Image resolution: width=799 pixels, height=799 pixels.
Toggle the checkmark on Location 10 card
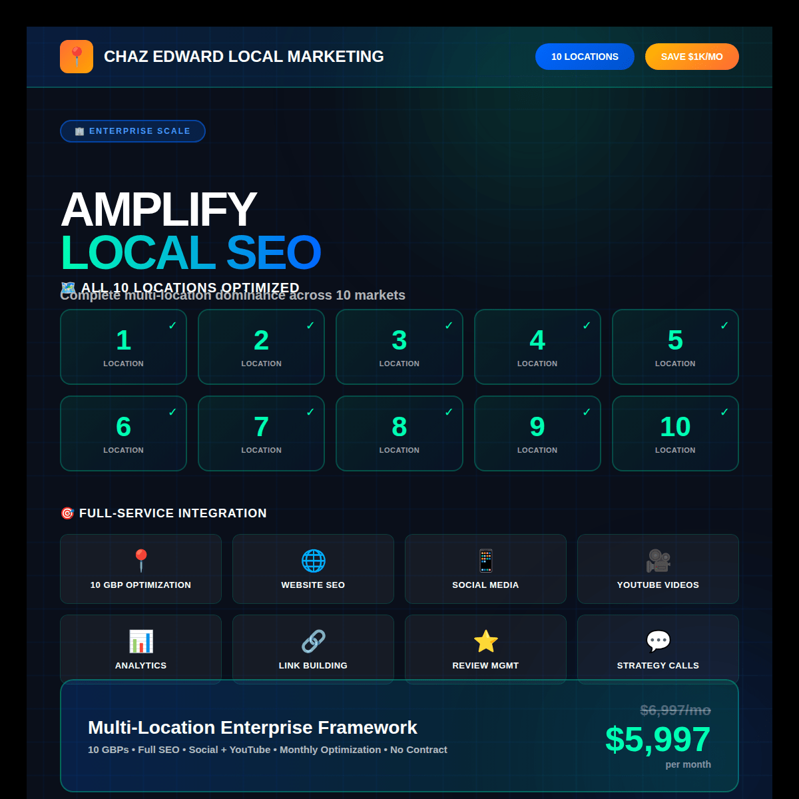point(724,412)
